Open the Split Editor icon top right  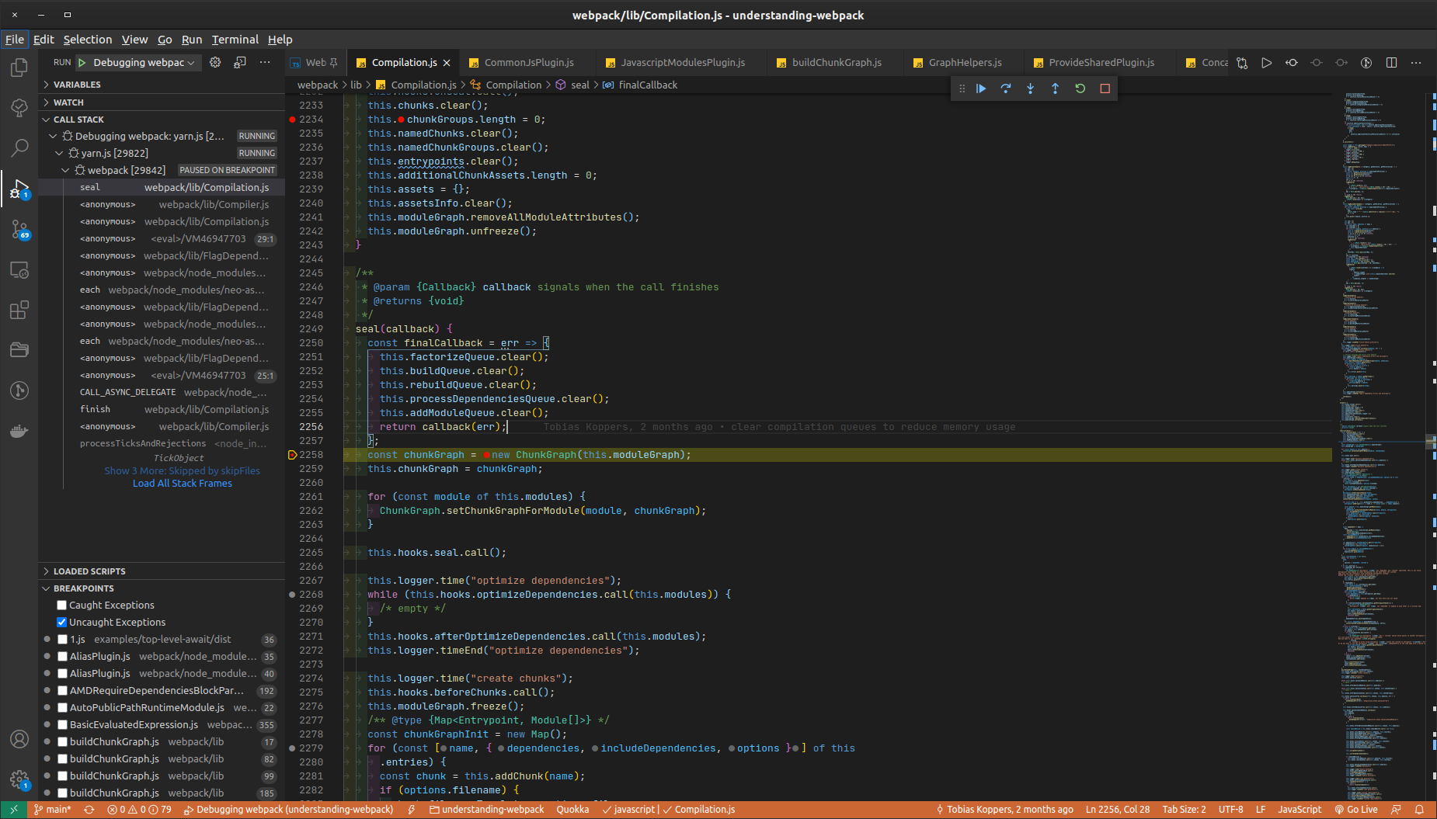click(x=1392, y=63)
